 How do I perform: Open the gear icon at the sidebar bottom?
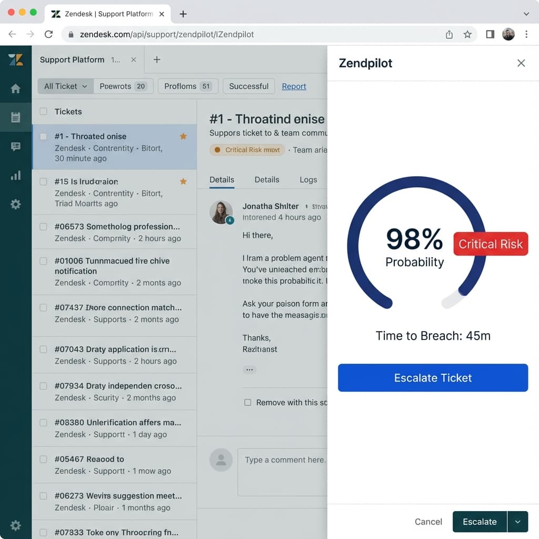tap(15, 525)
